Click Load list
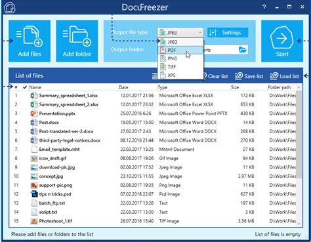 [x=285, y=76]
